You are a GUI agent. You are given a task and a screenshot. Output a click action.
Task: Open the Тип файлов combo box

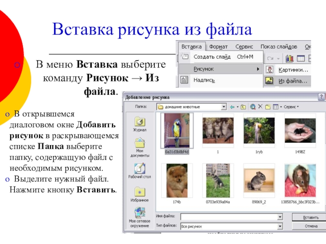[x=231, y=226]
